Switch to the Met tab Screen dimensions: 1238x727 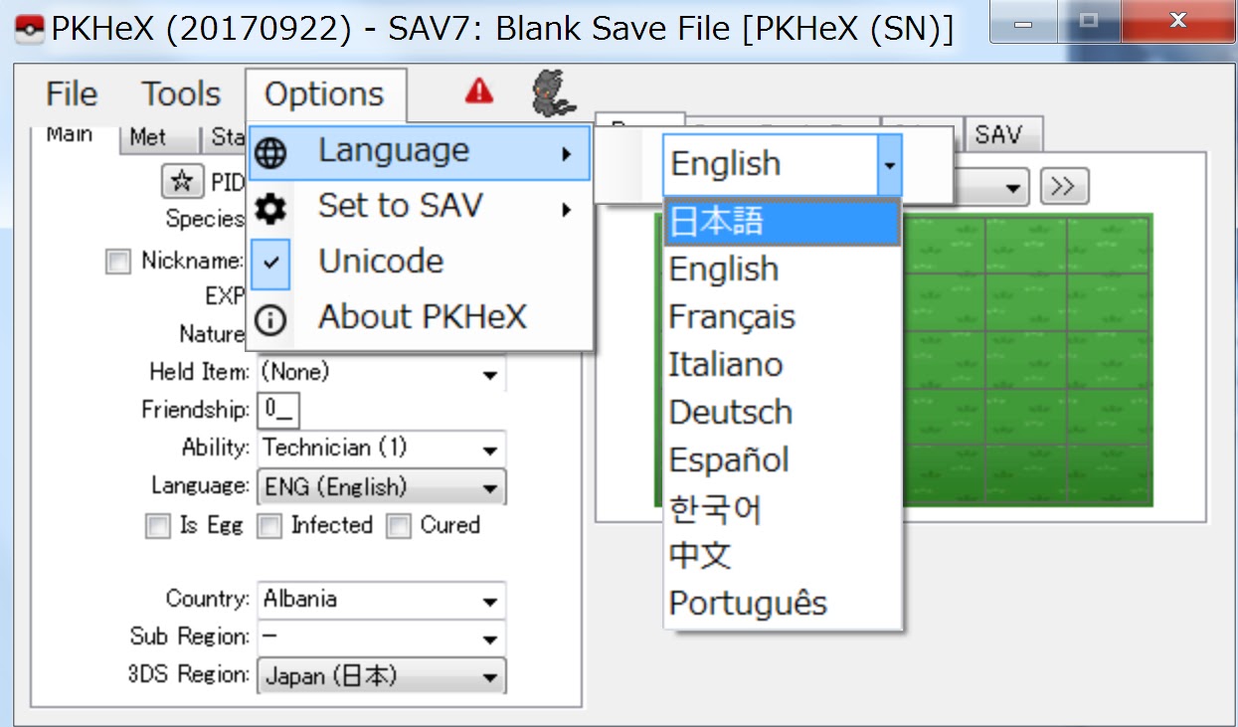pos(148,137)
